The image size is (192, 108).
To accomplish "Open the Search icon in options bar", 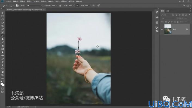I will (184, 5).
